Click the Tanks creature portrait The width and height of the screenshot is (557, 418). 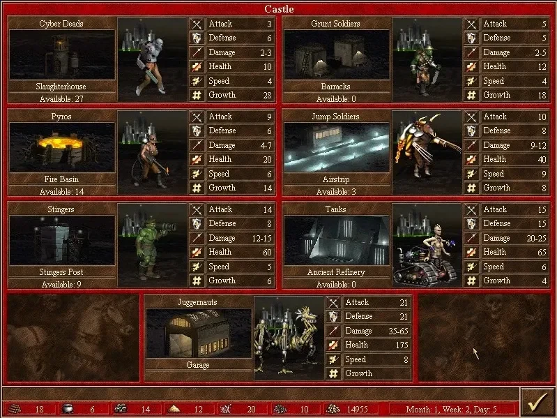[x=427, y=245]
